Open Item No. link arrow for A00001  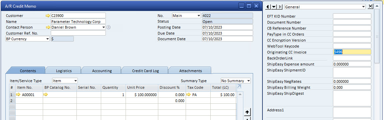tap(18, 95)
